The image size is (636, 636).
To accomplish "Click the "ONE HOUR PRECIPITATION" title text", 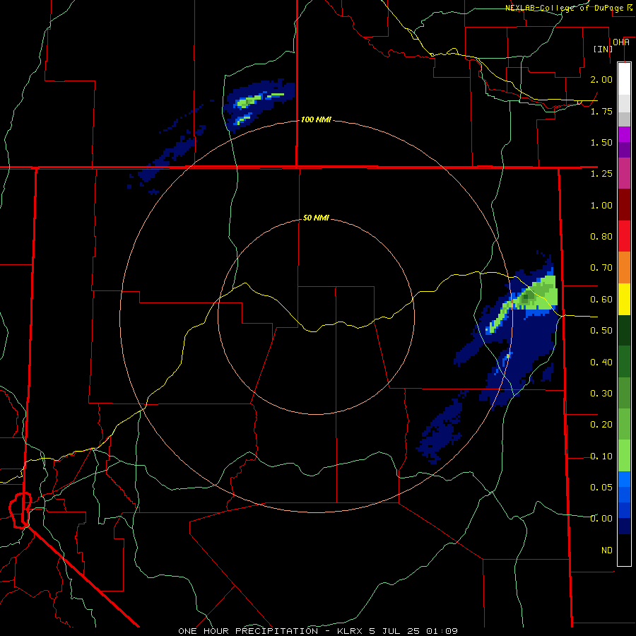I will tap(248, 631).
